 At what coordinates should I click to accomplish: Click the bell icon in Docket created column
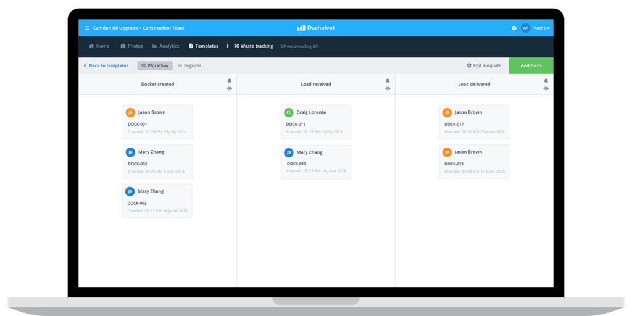click(x=230, y=80)
